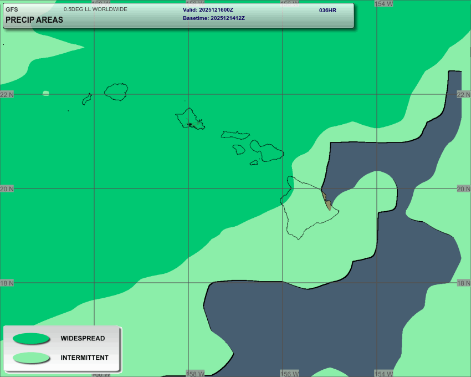
Task: Click the 18 N label on right edge
Action: point(463,283)
